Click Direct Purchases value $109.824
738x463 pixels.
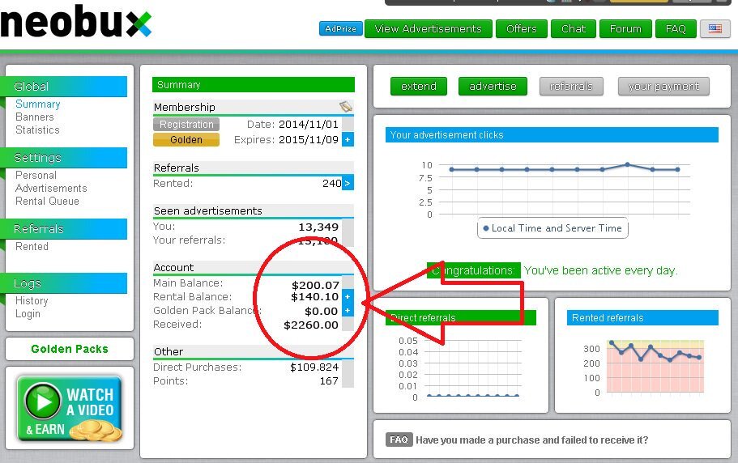coord(314,367)
